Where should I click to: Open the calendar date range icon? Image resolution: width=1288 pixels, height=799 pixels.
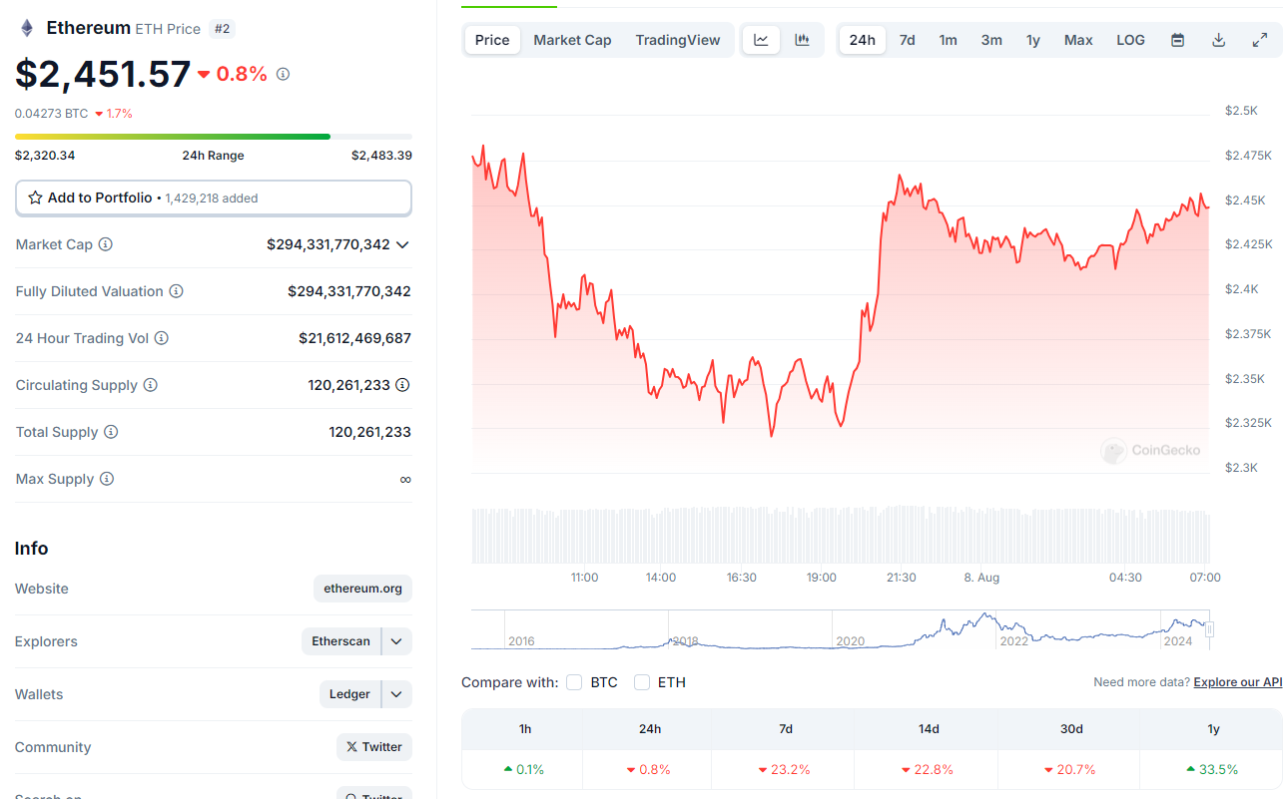point(1177,40)
